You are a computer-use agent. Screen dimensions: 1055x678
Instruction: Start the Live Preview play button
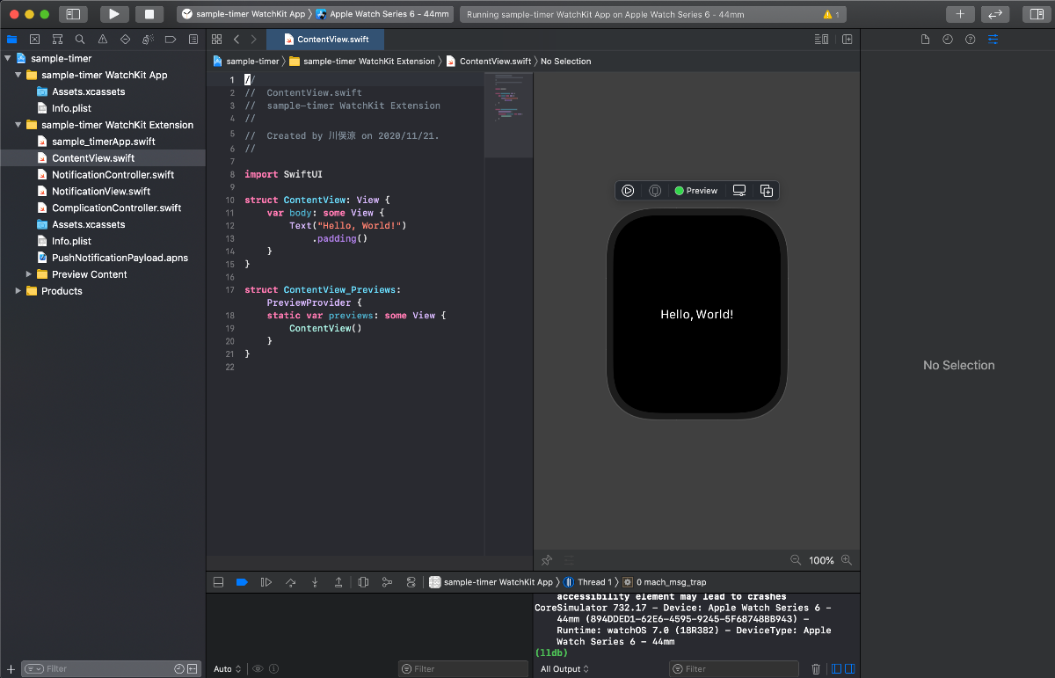pyautogui.click(x=628, y=191)
